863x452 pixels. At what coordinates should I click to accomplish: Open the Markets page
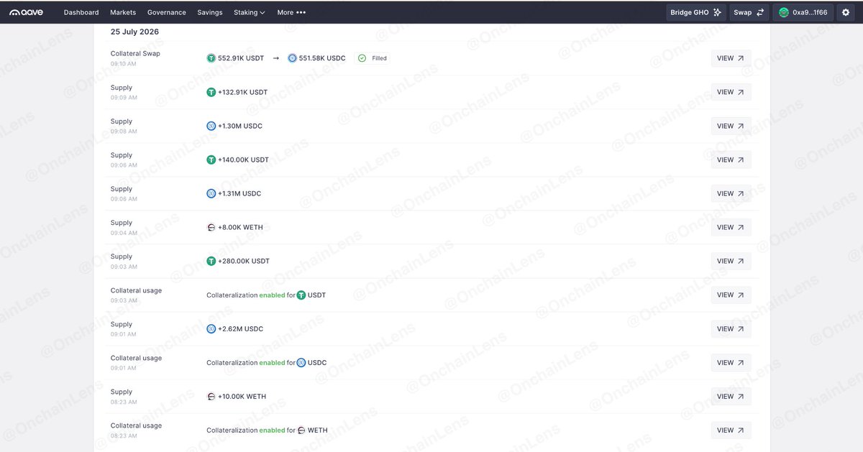123,12
